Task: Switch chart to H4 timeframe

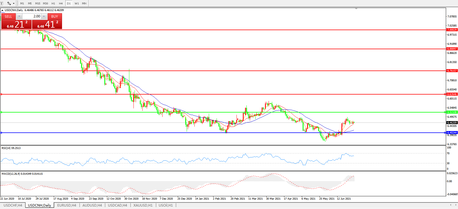Action: coord(61,3)
